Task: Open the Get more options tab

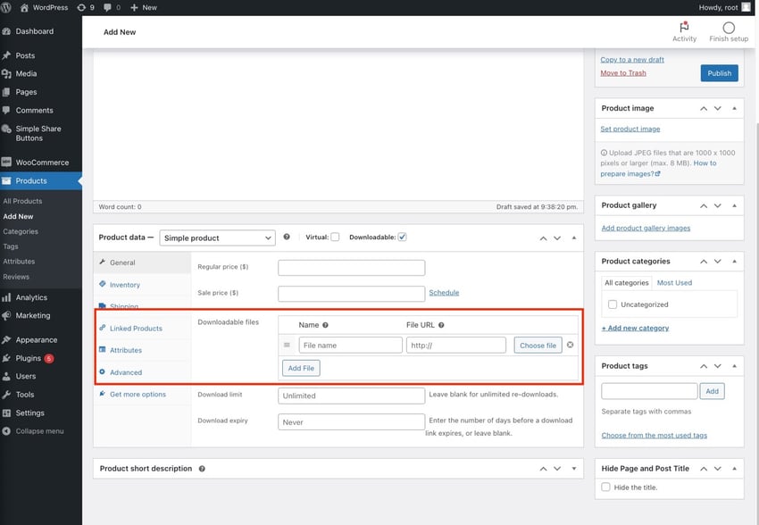Action: pyautogui.click(x=142, y=395)
